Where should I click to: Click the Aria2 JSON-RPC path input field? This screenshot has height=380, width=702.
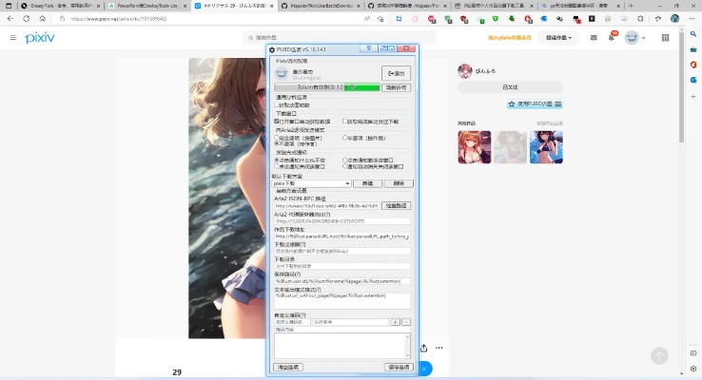pos(327,205)
